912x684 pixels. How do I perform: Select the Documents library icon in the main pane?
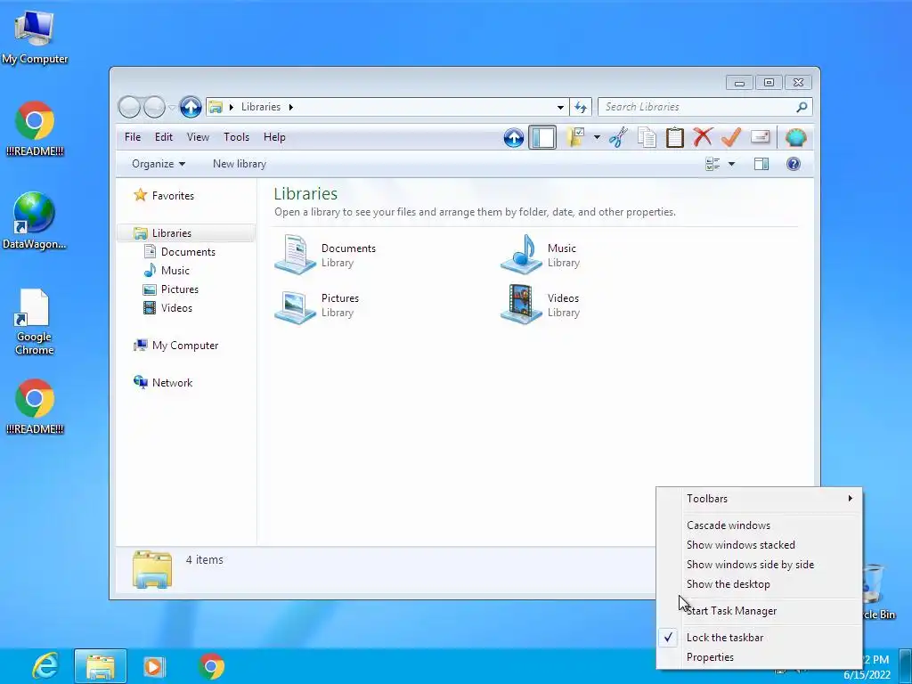pyautogui.click(x=295, y=254)
